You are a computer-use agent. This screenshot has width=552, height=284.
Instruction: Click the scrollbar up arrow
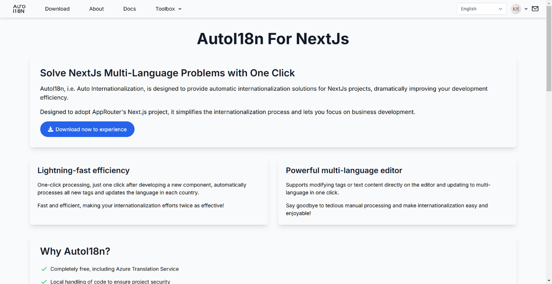coord(549,3)
